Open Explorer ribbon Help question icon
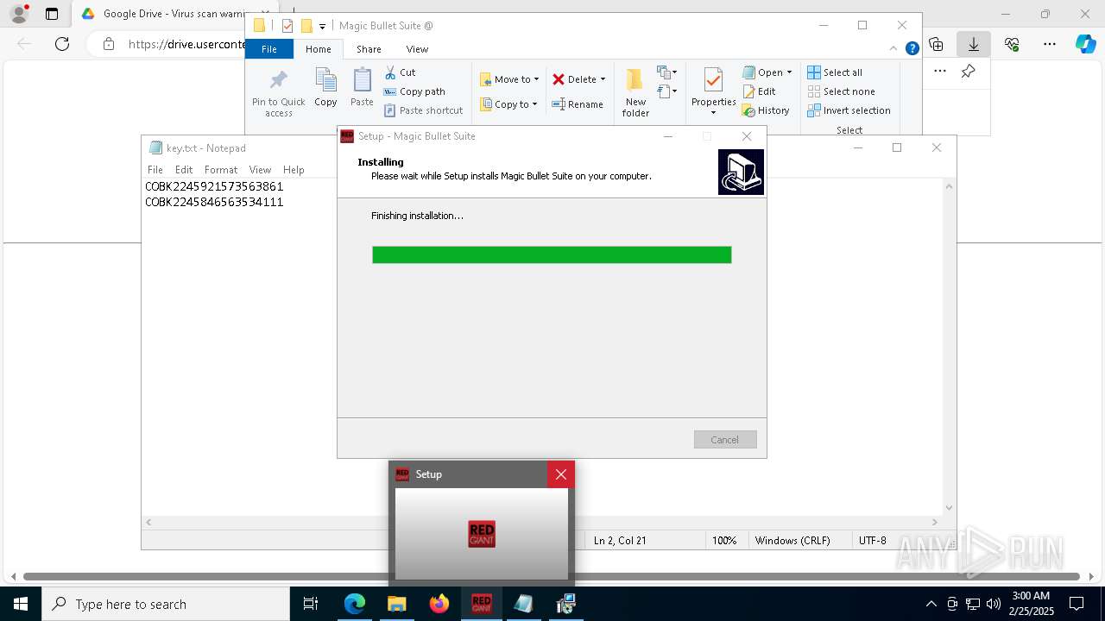 912,49
